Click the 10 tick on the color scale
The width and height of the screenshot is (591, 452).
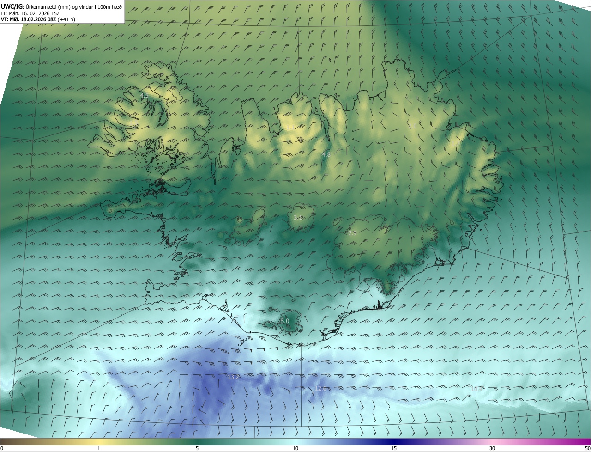(295, 449)
